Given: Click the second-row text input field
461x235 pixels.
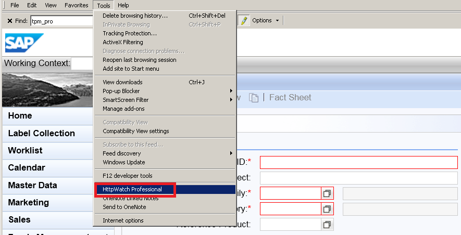Looking at the screenshot, I should (359, 178).
